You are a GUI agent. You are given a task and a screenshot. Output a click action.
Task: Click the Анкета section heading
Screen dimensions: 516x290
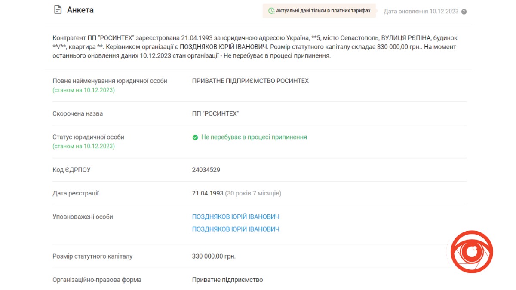point(80,10)
